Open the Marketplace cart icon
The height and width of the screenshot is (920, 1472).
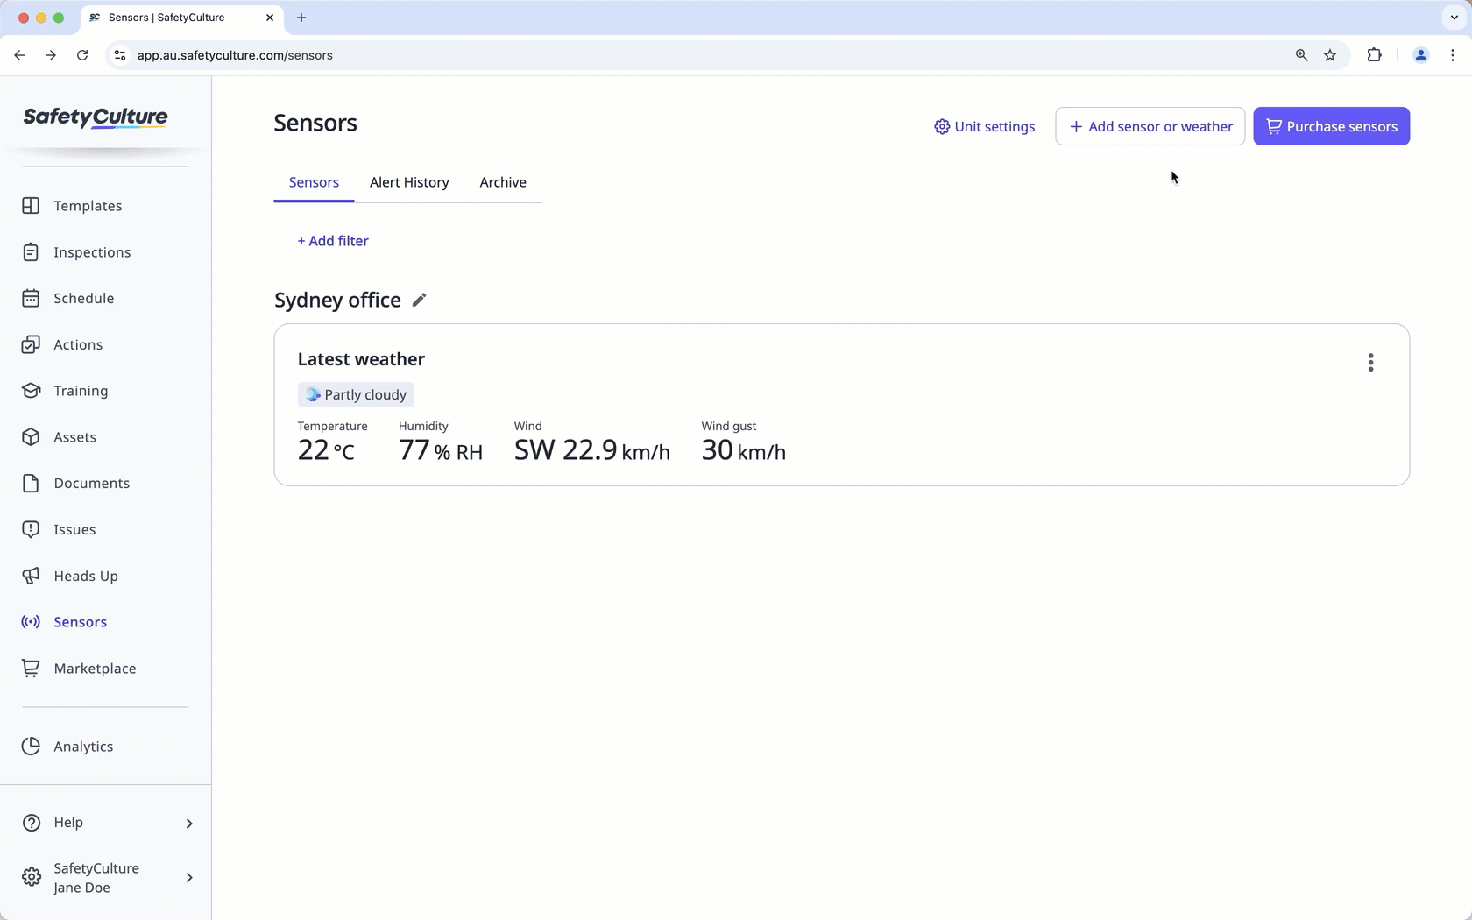[31, 669]
